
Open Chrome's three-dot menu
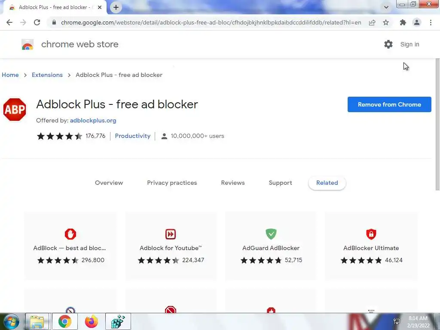431,22
